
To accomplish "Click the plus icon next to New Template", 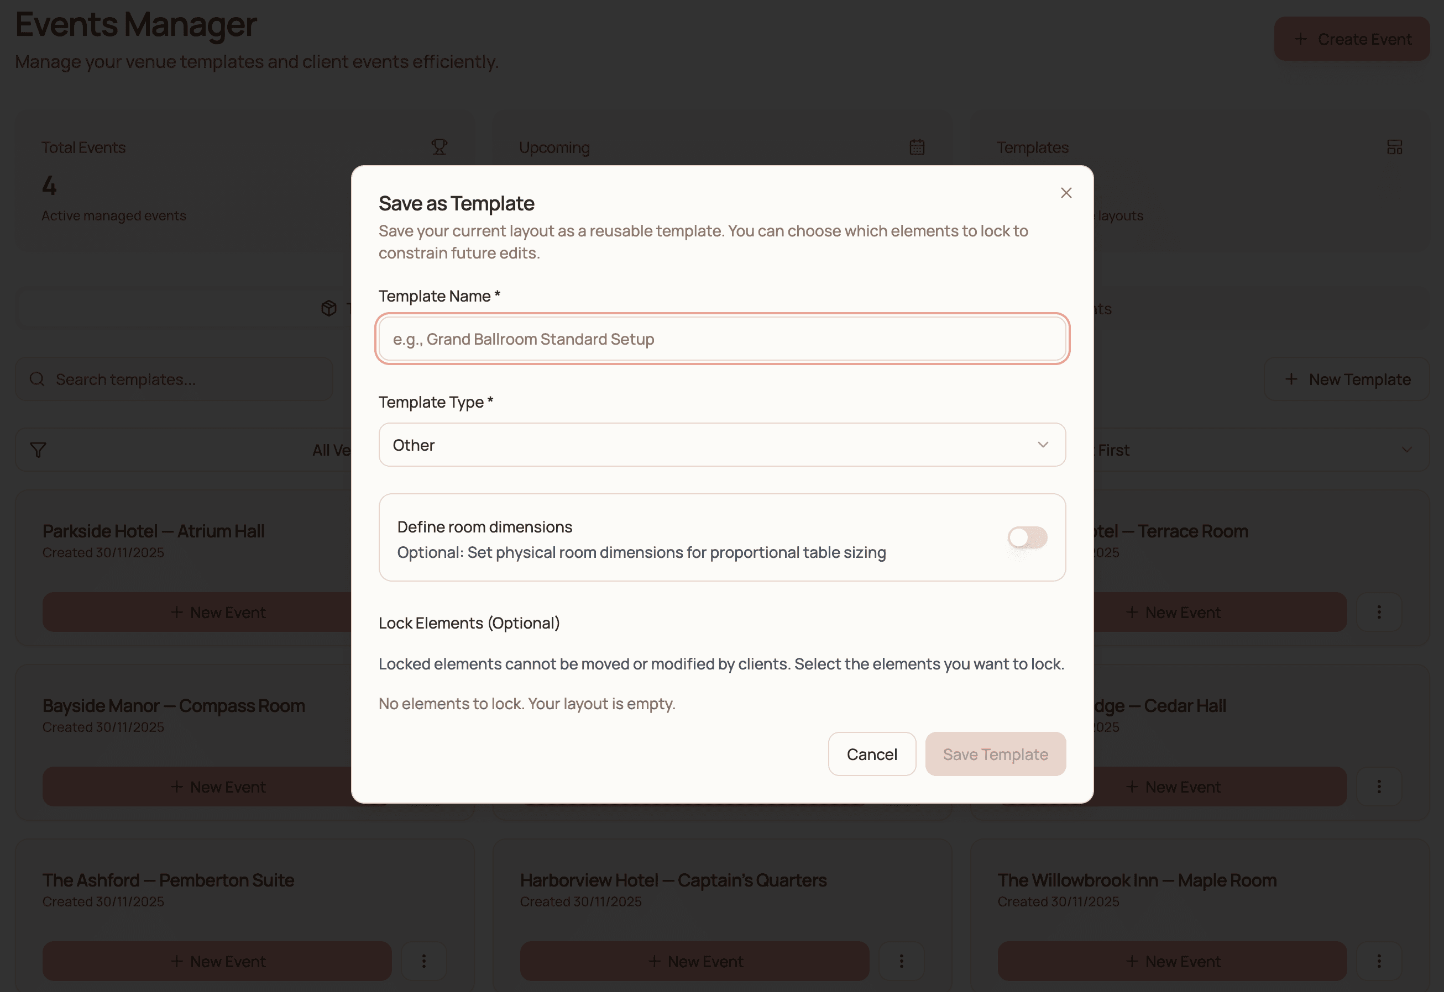I will 1292,379.
